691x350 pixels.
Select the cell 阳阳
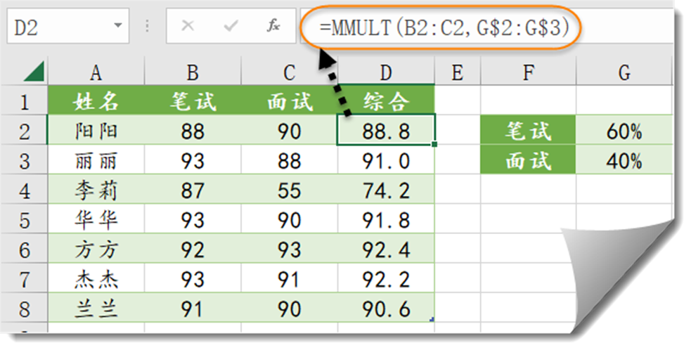coord(96,131)
